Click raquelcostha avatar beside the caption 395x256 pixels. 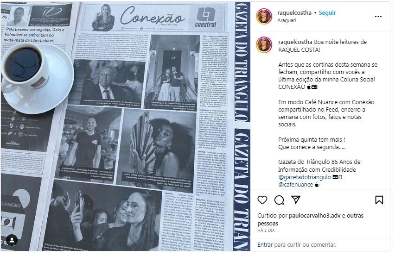264,45
